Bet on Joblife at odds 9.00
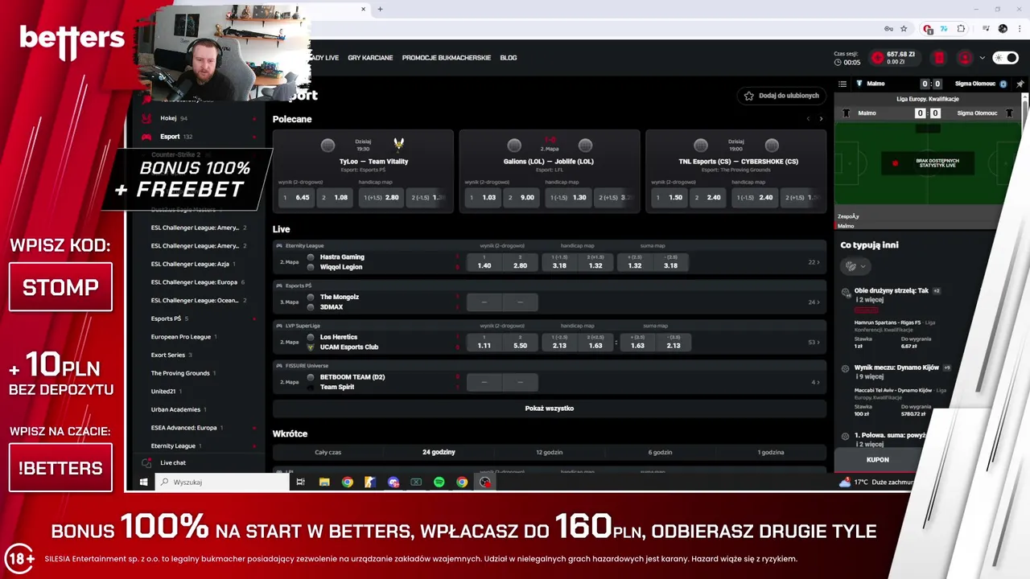Viewport: 1030px width, 579px height. (521, 197)
